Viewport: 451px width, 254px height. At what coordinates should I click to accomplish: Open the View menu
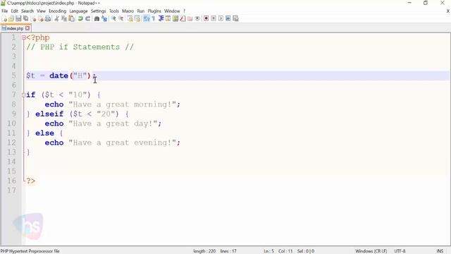pos(41,11)
